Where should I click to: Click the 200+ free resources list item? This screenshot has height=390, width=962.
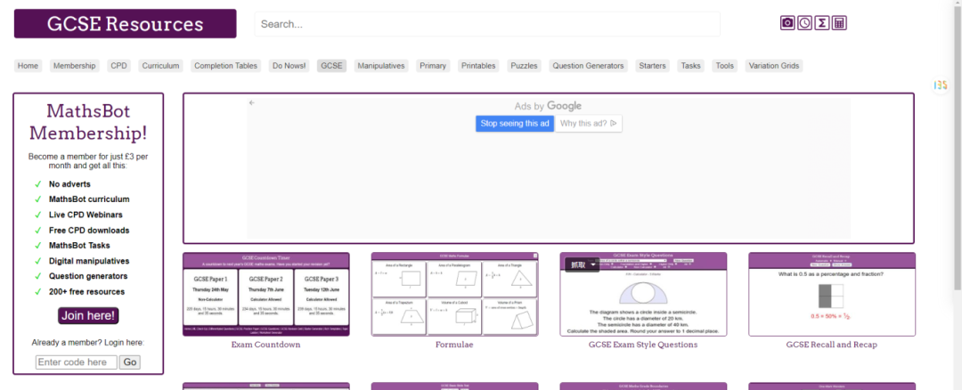point(86,292)
